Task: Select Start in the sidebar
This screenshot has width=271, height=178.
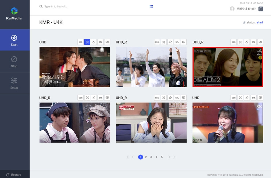Action: [x=15, y=40]
